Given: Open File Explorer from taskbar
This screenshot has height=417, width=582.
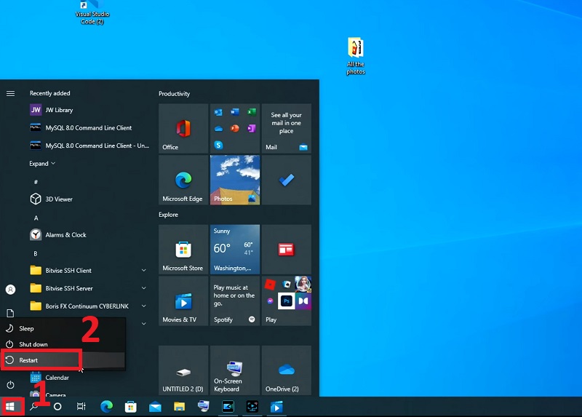Looking at the screenshot, I should (x=179, y=407).
